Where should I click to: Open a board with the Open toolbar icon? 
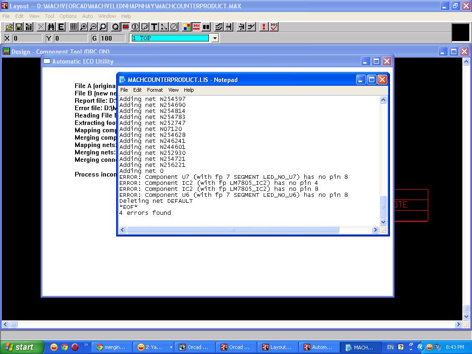point(9,27)
